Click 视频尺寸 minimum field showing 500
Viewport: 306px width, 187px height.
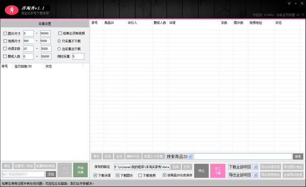click(29, 41)
